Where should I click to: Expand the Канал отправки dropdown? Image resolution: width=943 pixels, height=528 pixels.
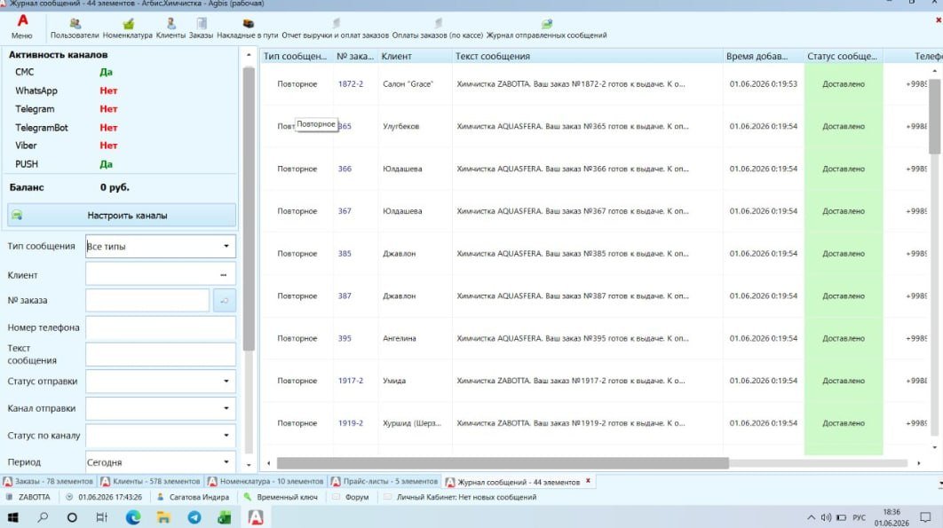click(226, 408)
